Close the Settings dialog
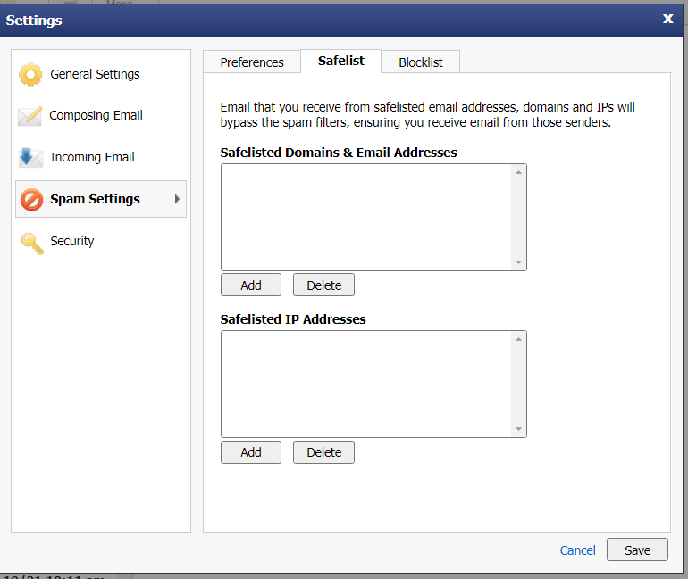This screenshot has height=579, width=688. [667, 19]
